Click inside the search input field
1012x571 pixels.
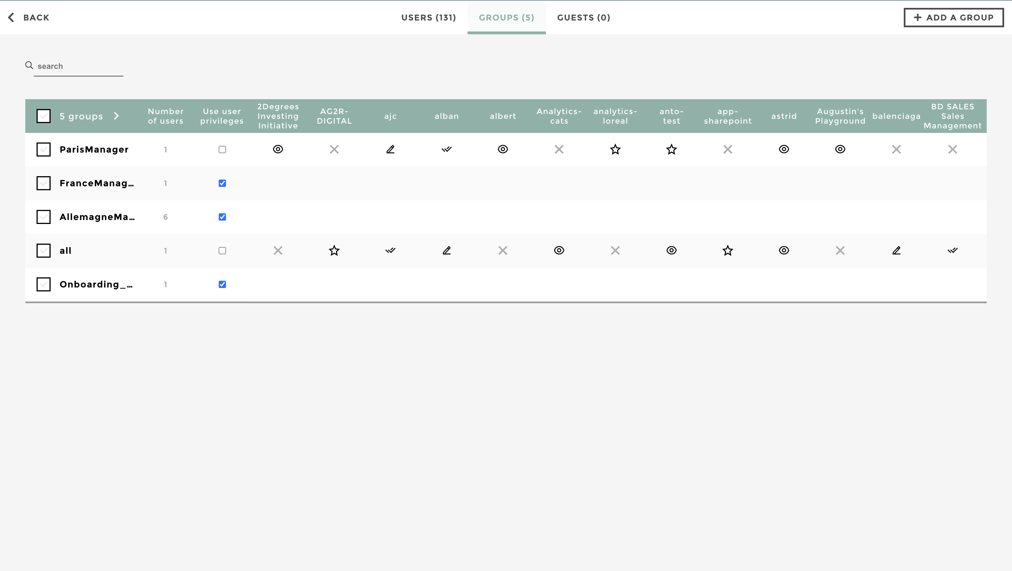point(79,66)
